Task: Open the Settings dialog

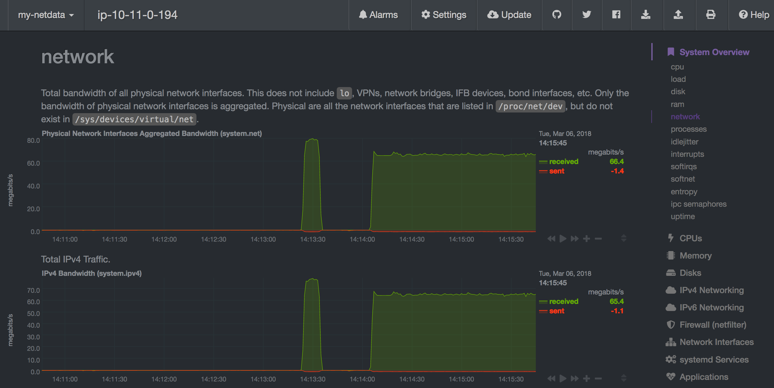Action: click(x=444, y=15)
